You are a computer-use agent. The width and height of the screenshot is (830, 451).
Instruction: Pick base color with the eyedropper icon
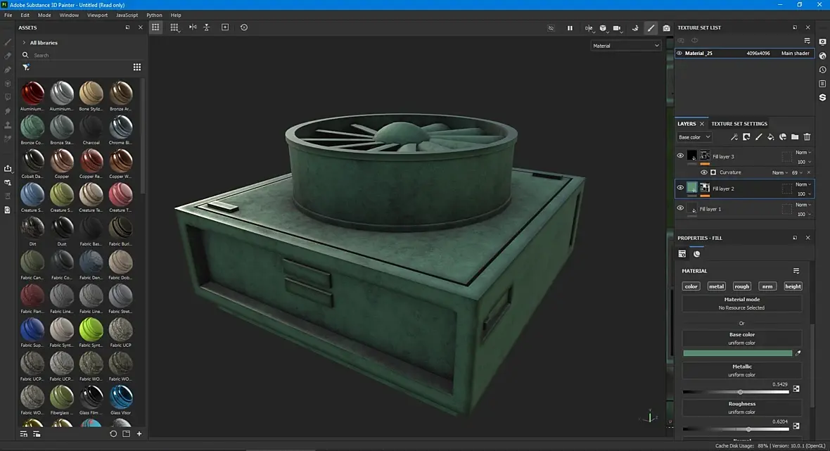798,353
